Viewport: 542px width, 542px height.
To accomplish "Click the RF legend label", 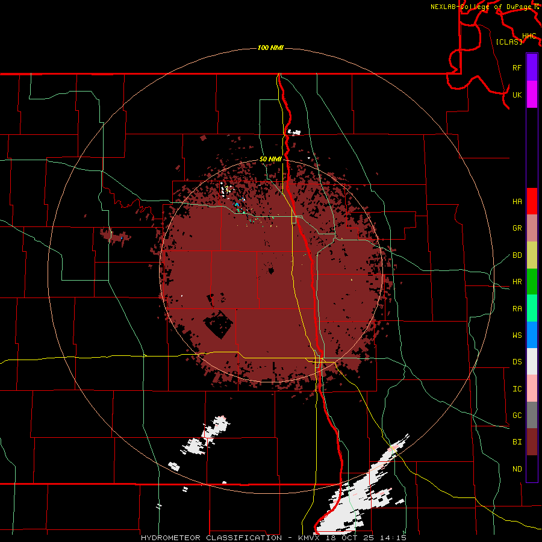I will coord(517,67).
